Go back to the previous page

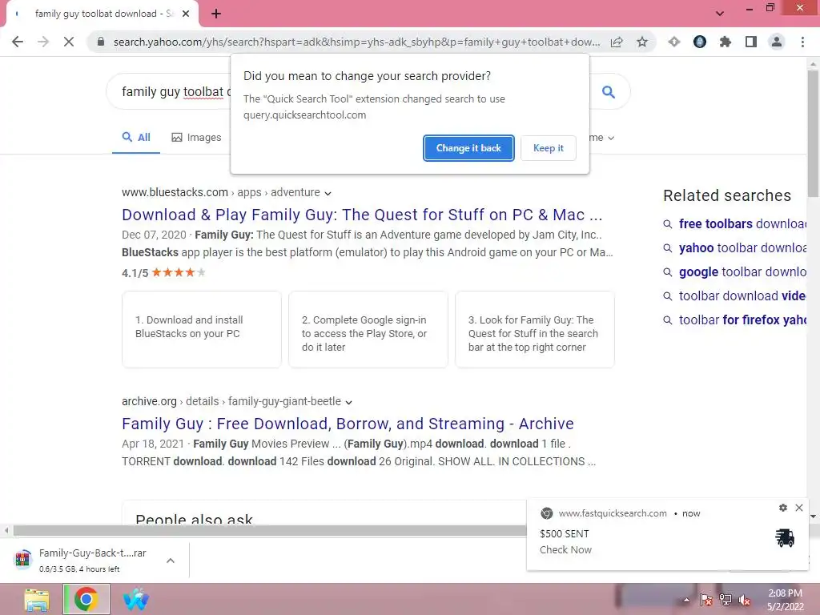coord(18,42)
